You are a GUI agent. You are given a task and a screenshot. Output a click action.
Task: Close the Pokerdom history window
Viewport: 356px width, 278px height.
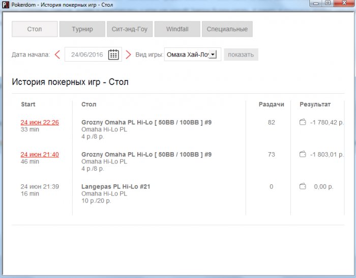(344, 3)
